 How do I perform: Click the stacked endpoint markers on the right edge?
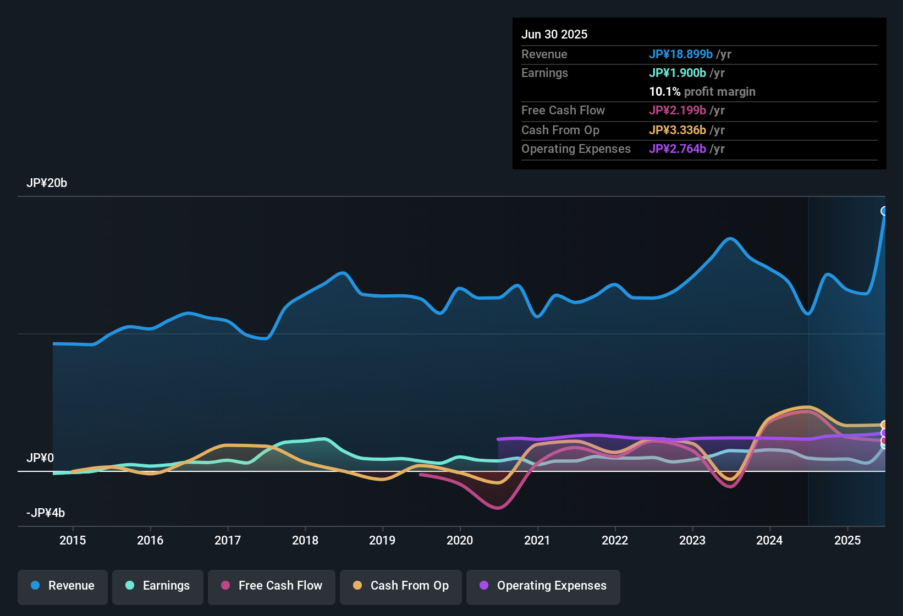click(x=884, y=435)
